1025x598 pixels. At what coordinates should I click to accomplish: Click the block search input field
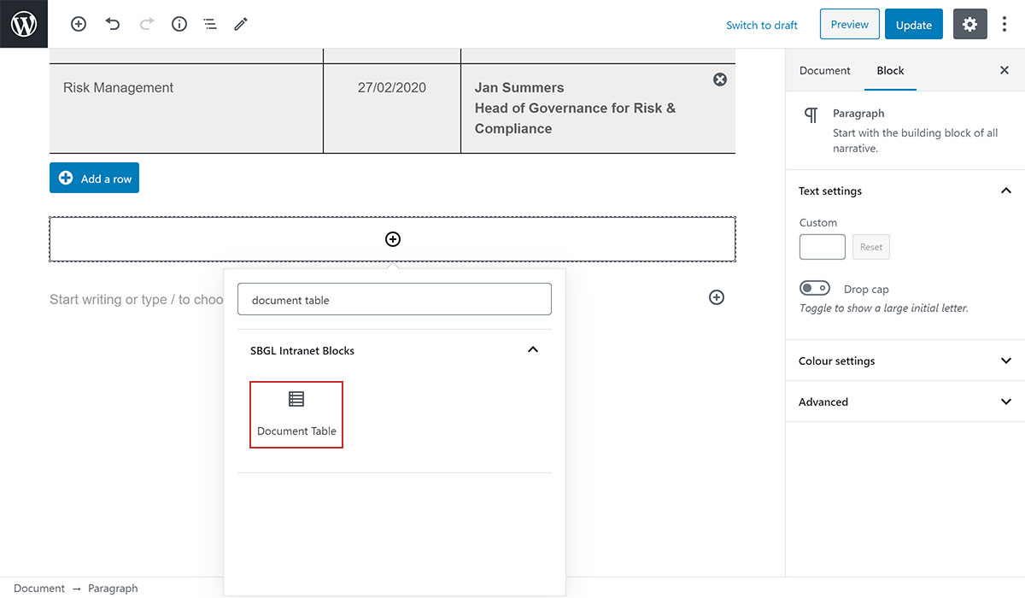pyautogui.click(x=394, y=300)
